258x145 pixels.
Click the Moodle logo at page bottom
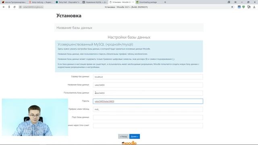[x=129, y=143]
